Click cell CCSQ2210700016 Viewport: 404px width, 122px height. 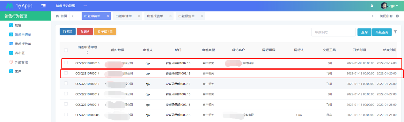(87, 63)
